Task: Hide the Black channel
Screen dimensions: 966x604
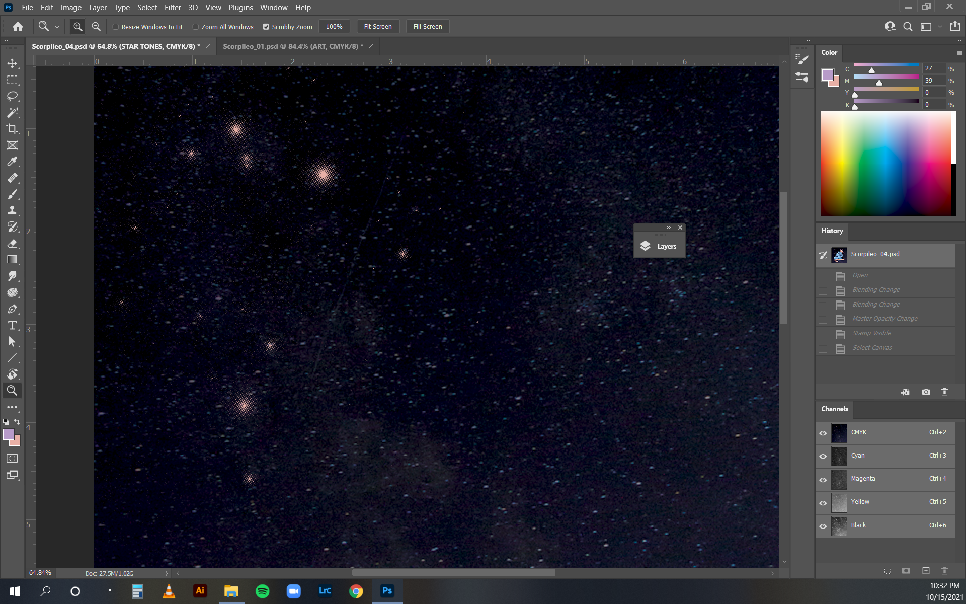Action: coord(823,526)
